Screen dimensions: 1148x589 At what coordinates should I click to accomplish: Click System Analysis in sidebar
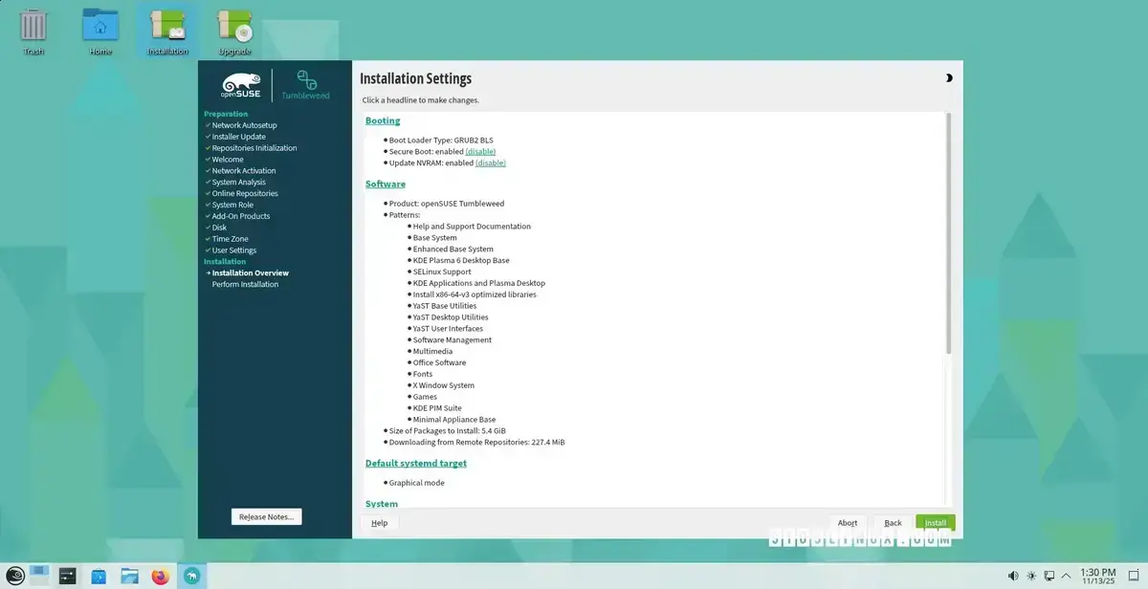pos(238,182)
